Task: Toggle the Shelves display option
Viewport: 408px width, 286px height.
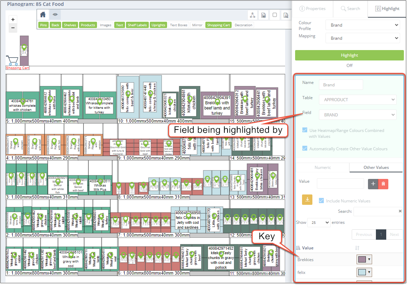Action: (70, 25)
